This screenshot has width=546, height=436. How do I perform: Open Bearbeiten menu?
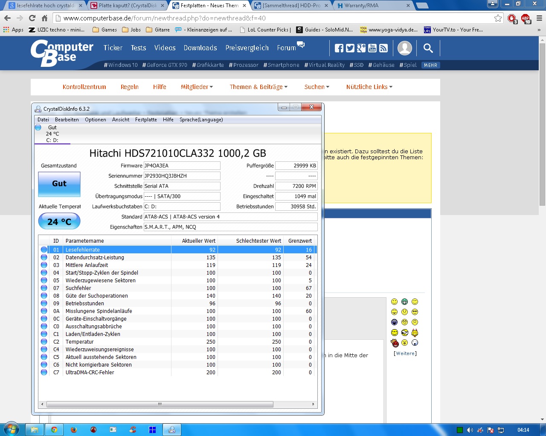coord(67,120)
